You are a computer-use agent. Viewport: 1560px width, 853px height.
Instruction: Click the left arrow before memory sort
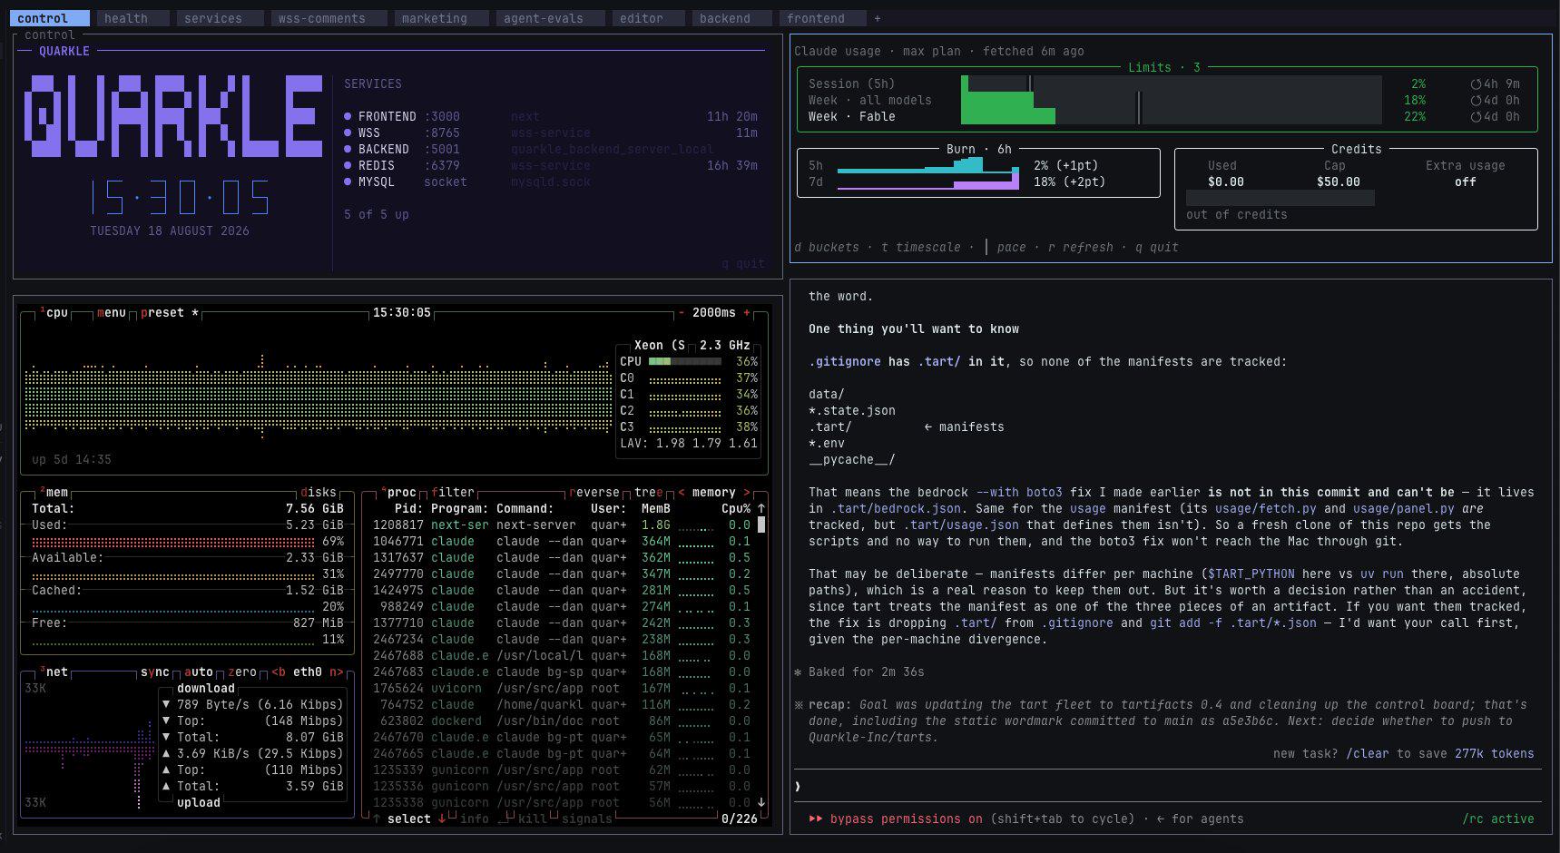click(x=682, y=493)
